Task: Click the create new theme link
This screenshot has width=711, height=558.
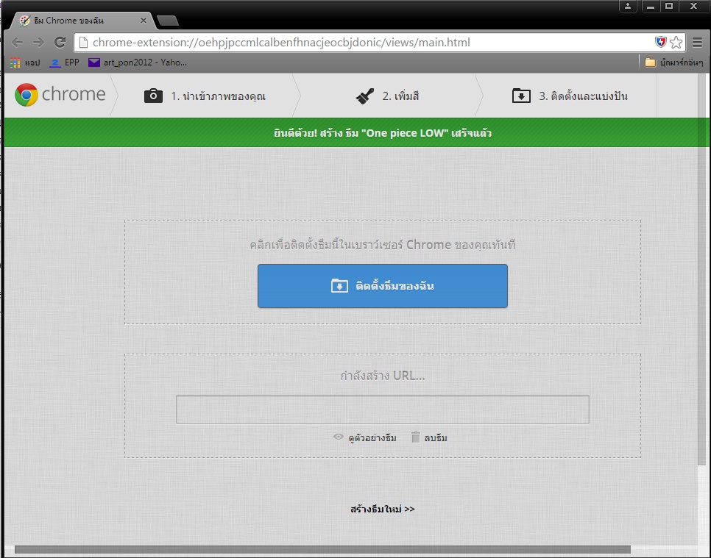Action: [x=382, y=509]
